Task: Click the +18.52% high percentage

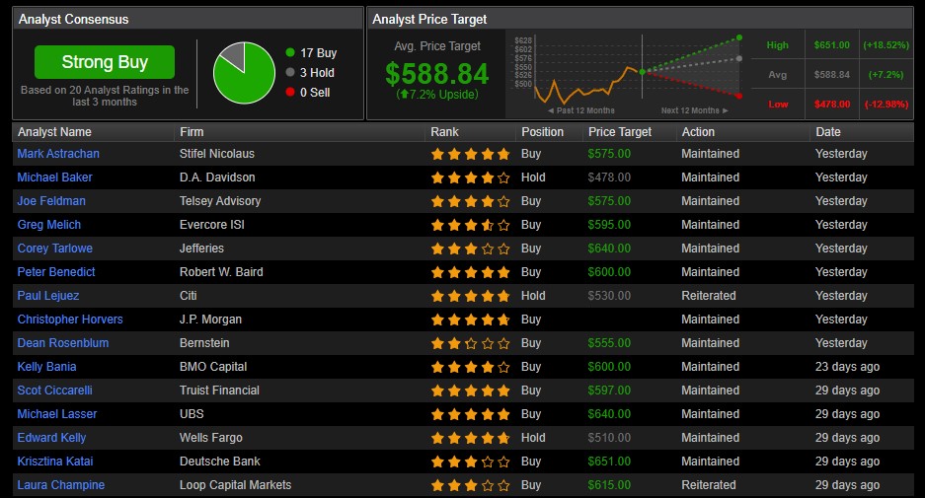Action: click(886, 44)
